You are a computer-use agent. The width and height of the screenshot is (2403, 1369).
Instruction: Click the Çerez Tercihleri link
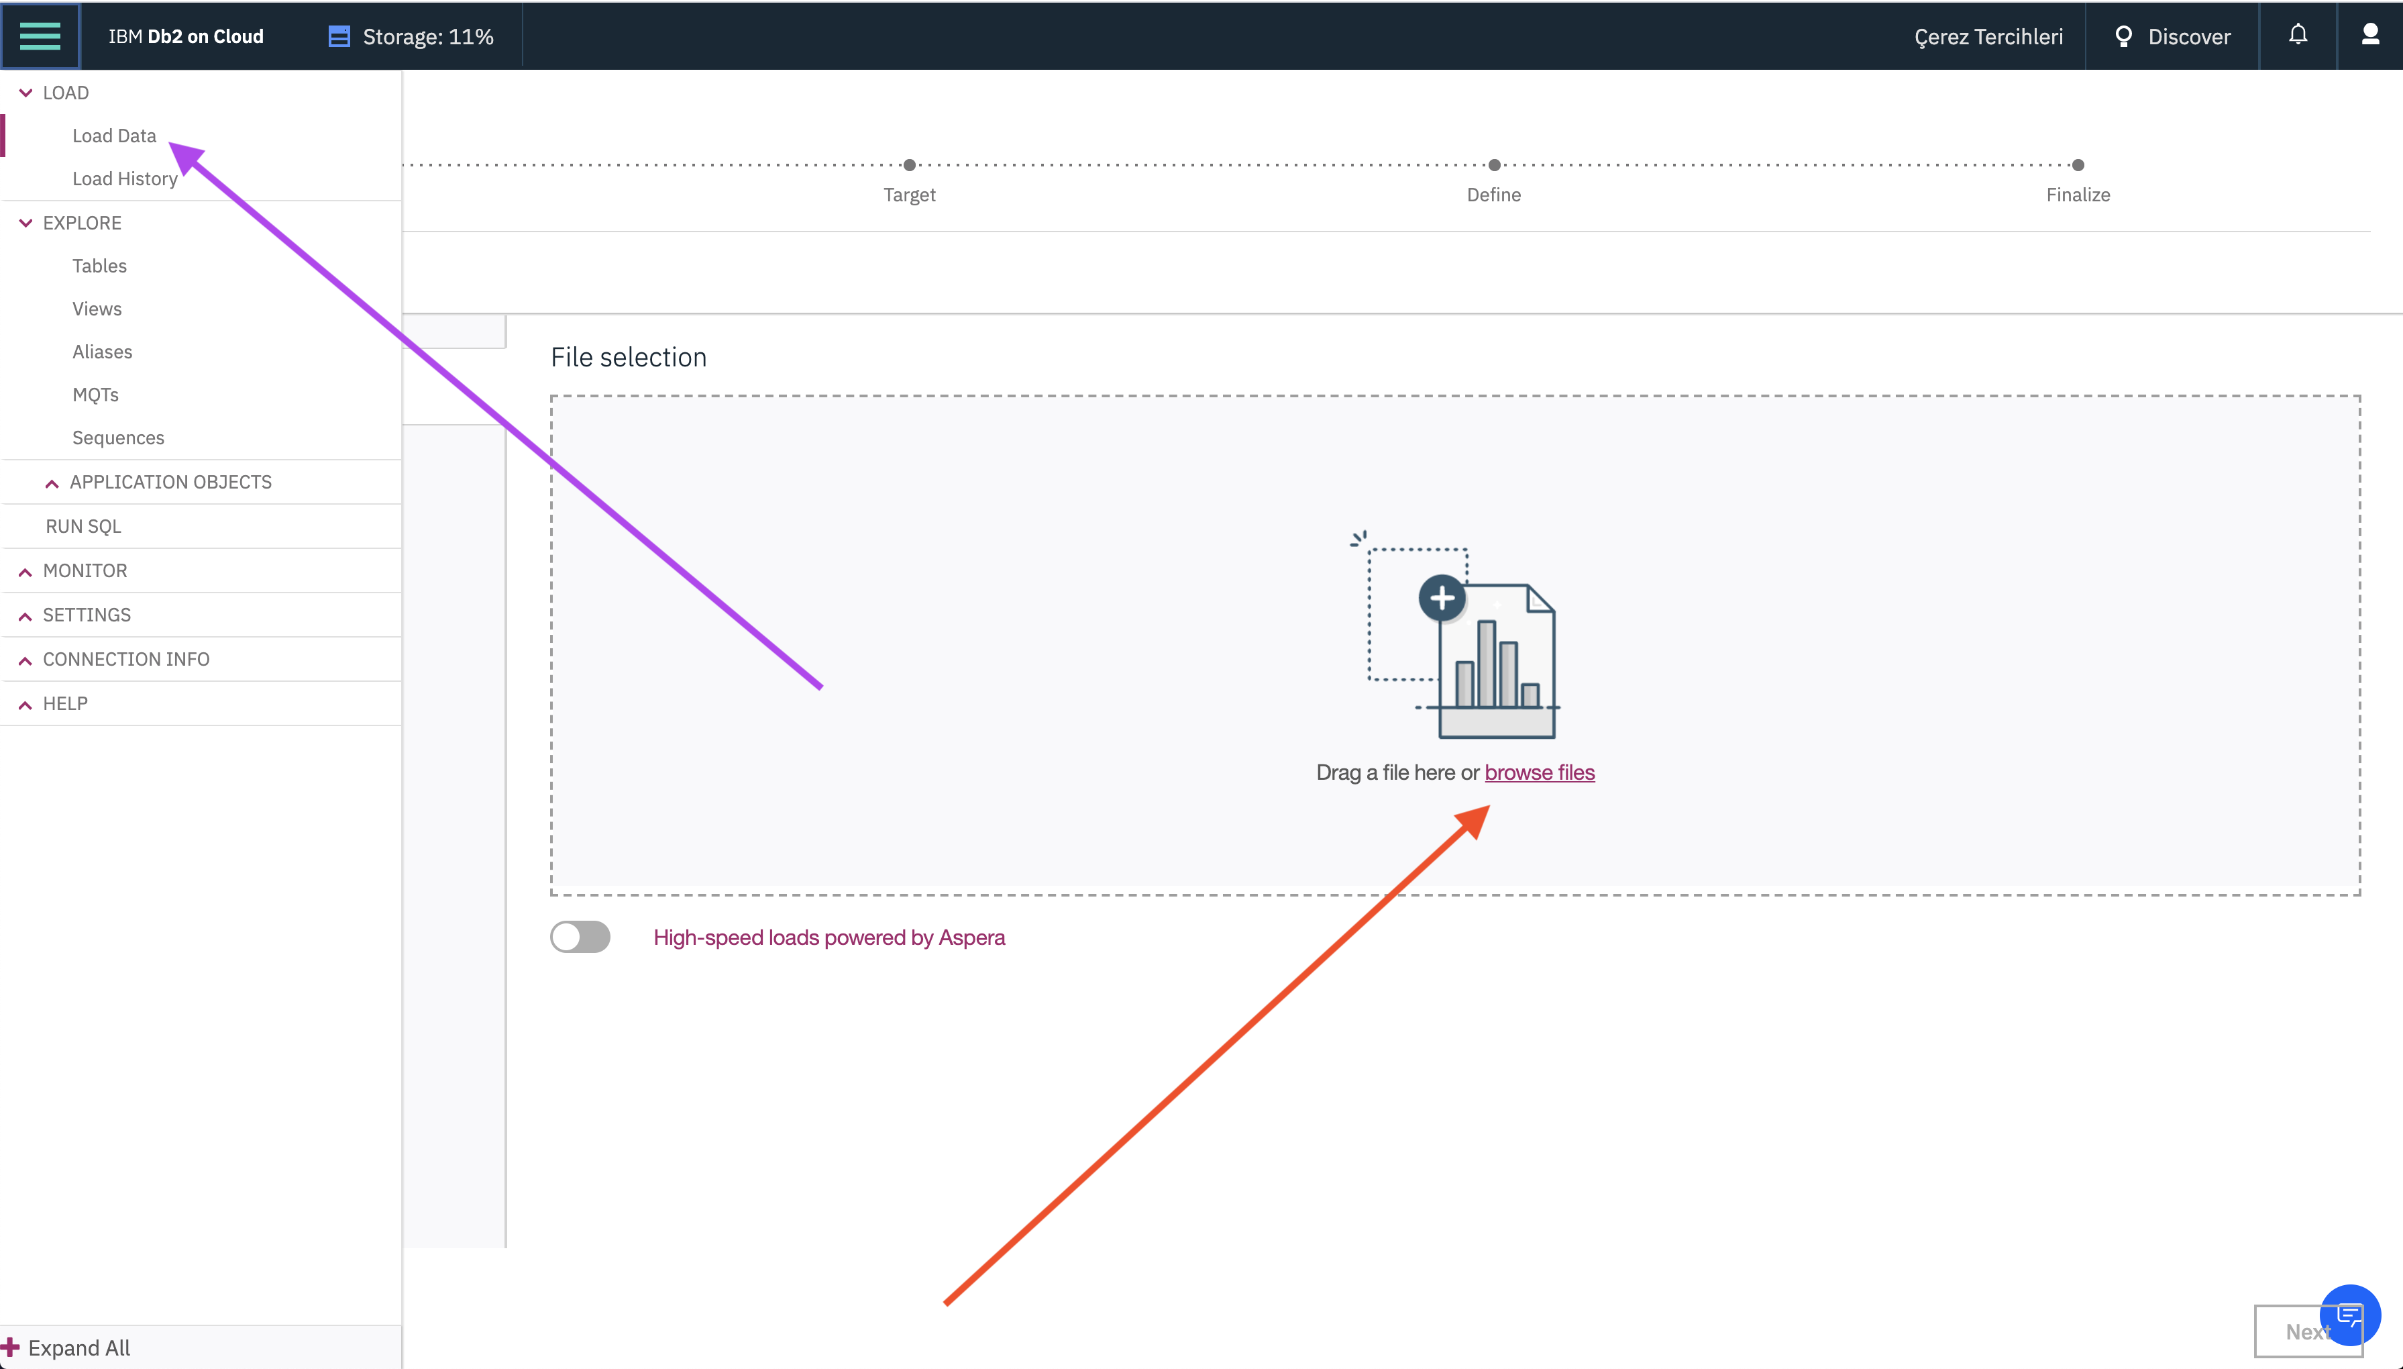pos(1988,37)
